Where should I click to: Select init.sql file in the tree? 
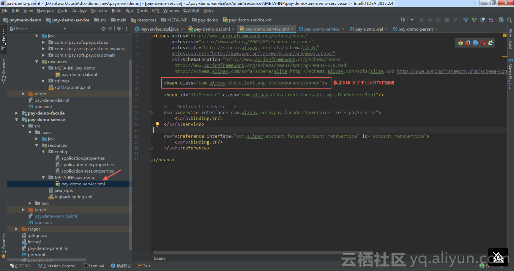point(34,242)
